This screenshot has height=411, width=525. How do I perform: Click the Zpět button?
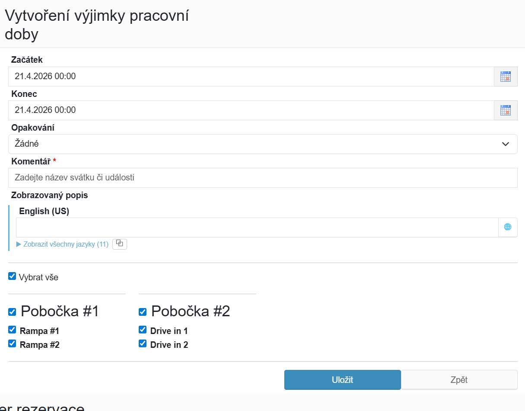click(459, 380)
